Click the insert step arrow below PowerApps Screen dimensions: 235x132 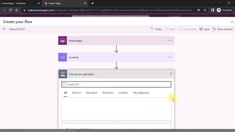coord(116,49)
